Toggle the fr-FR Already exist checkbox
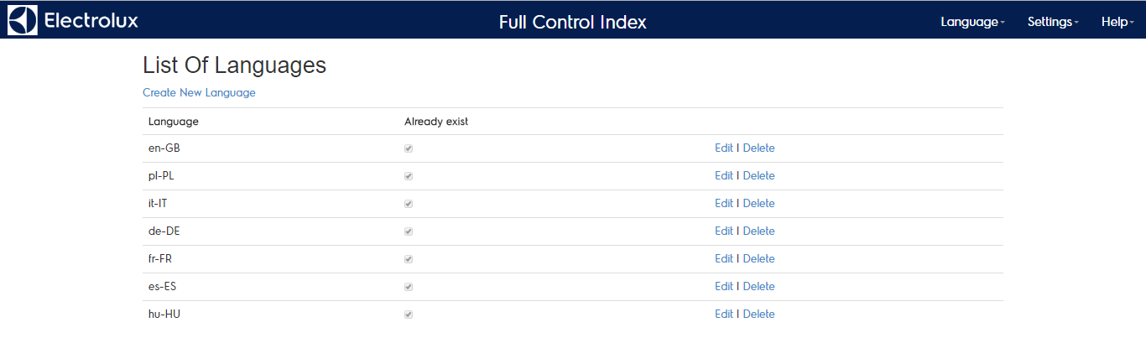Screen dimensions: 1146x338 (x=409, y=259)
